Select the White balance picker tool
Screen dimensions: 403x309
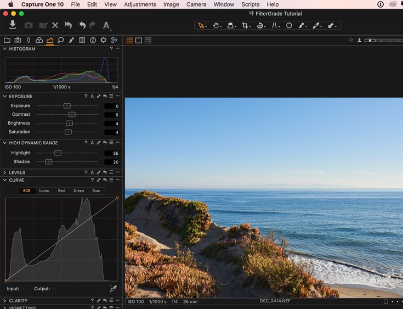pyautogui.click(x=317, y=25)
